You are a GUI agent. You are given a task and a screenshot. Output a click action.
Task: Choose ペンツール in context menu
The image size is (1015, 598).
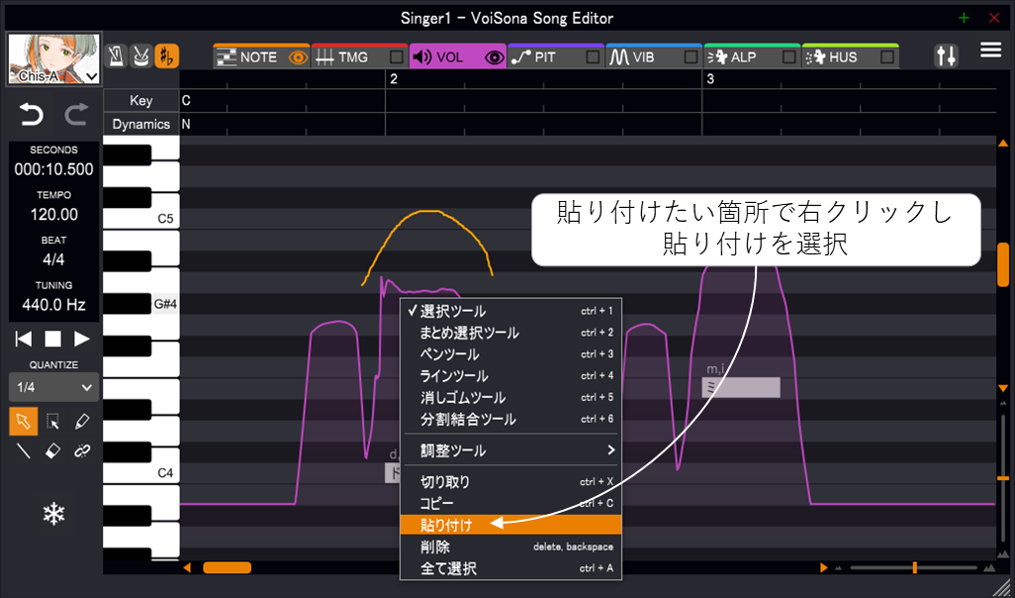[x=510, y=354]
